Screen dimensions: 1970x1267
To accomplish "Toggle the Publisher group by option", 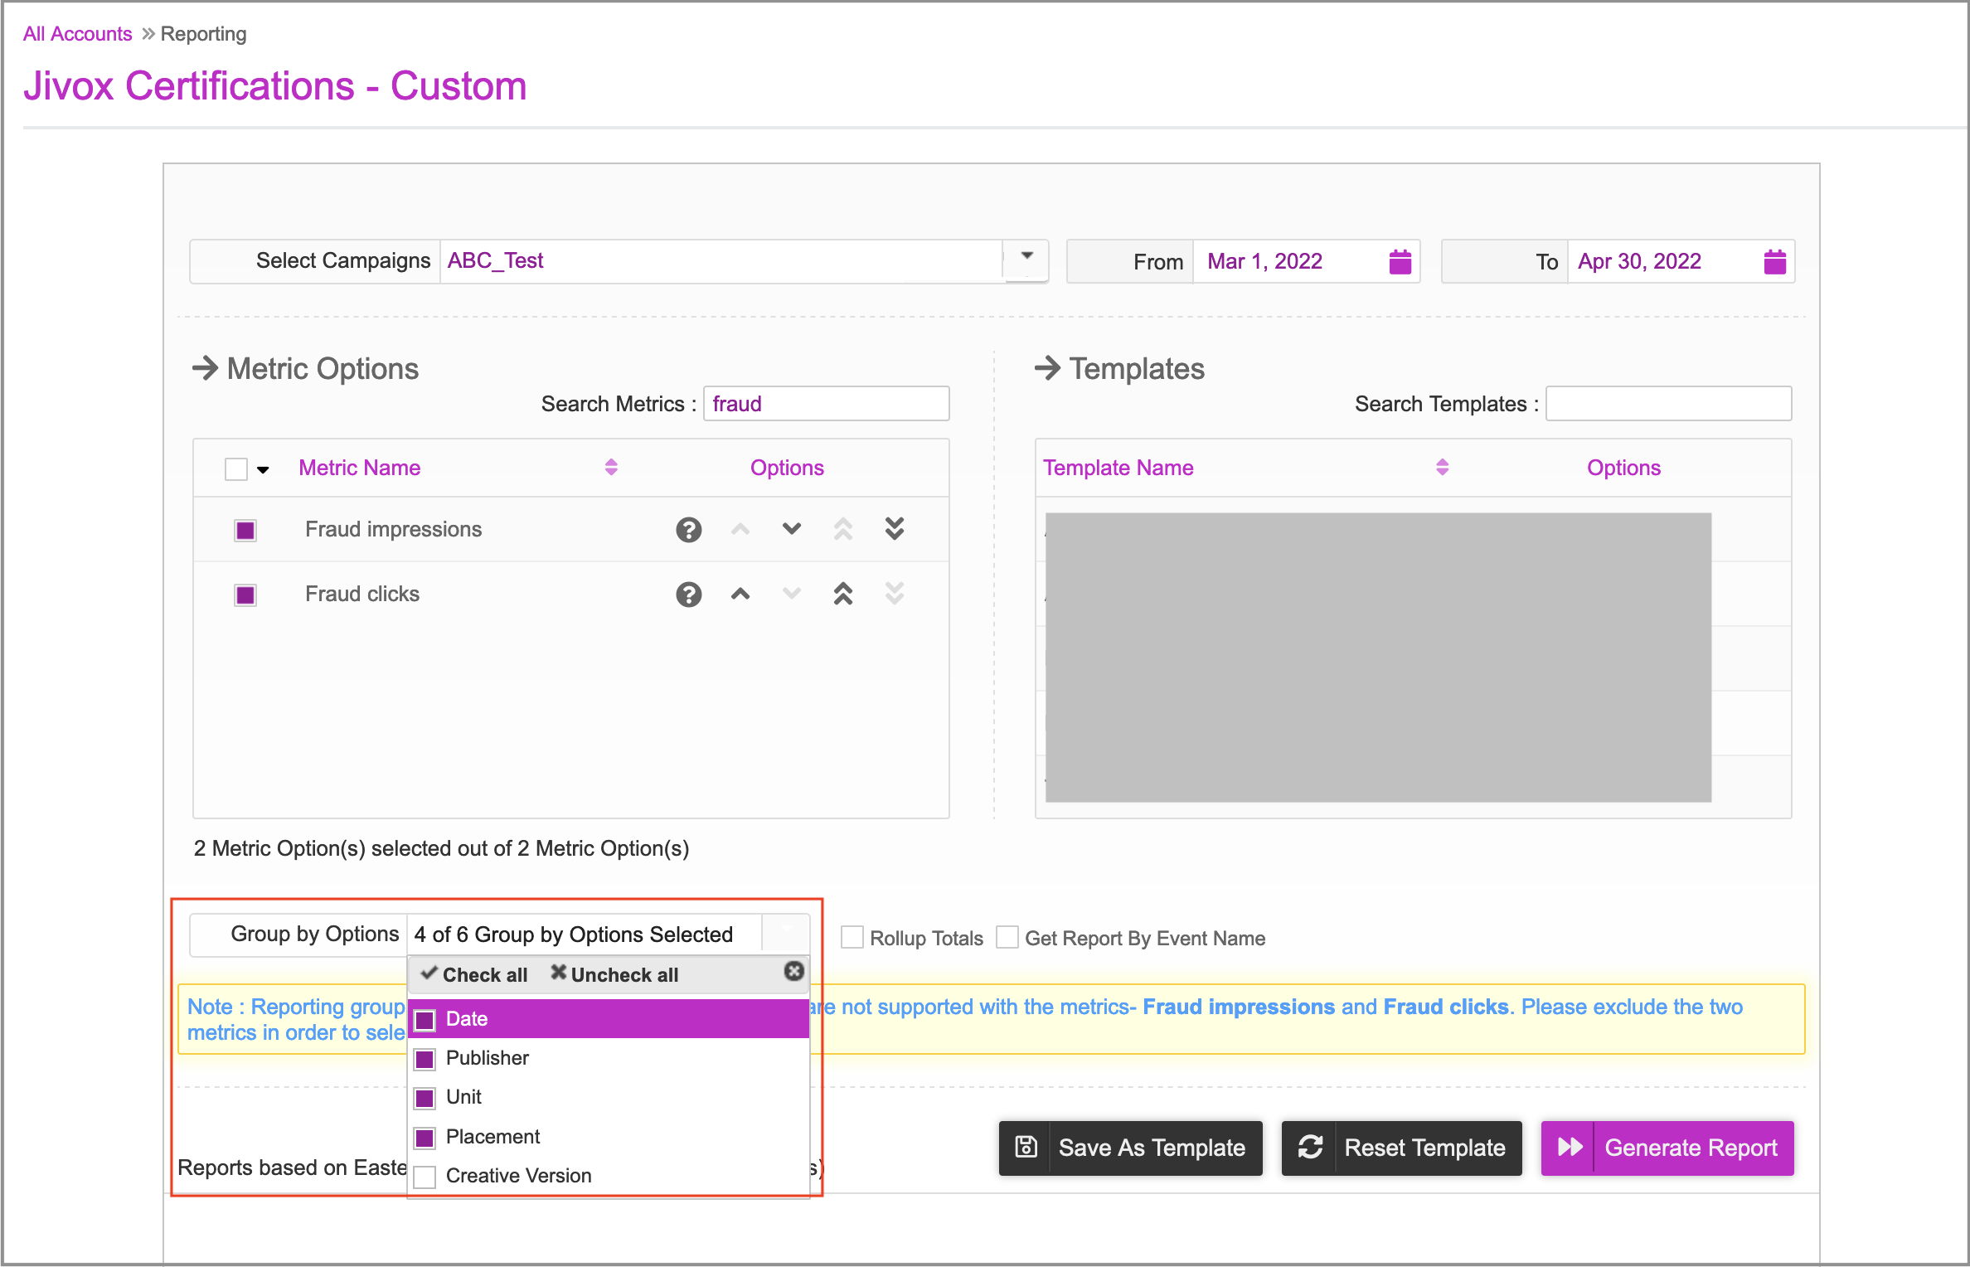I will (425, 1059).
